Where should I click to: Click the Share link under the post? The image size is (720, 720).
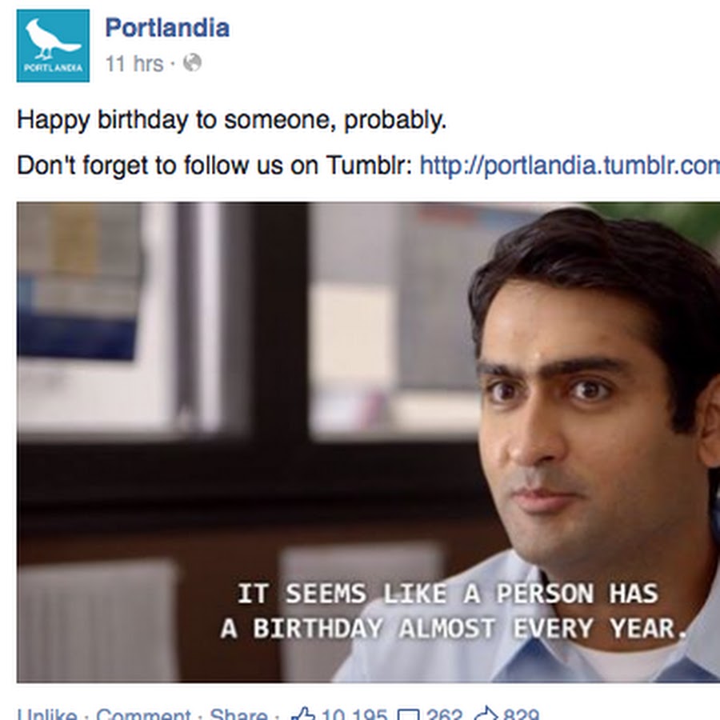238,714
